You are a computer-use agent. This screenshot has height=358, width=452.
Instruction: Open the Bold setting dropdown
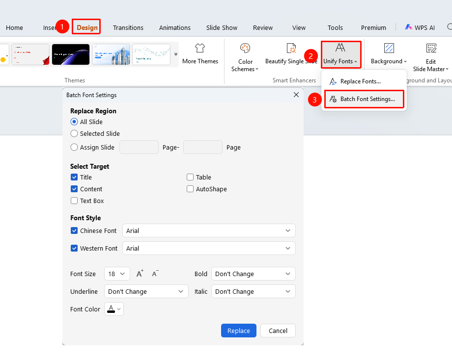pos(254,274)
